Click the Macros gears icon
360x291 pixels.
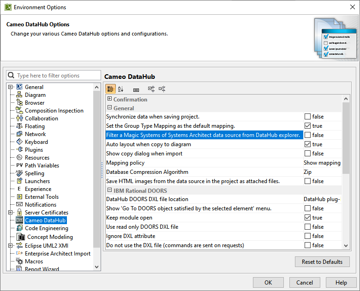(x=19, y=261)
